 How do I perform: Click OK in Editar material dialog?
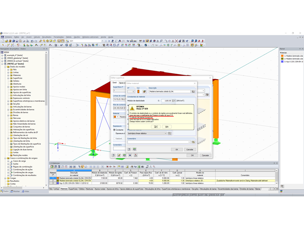177,150
